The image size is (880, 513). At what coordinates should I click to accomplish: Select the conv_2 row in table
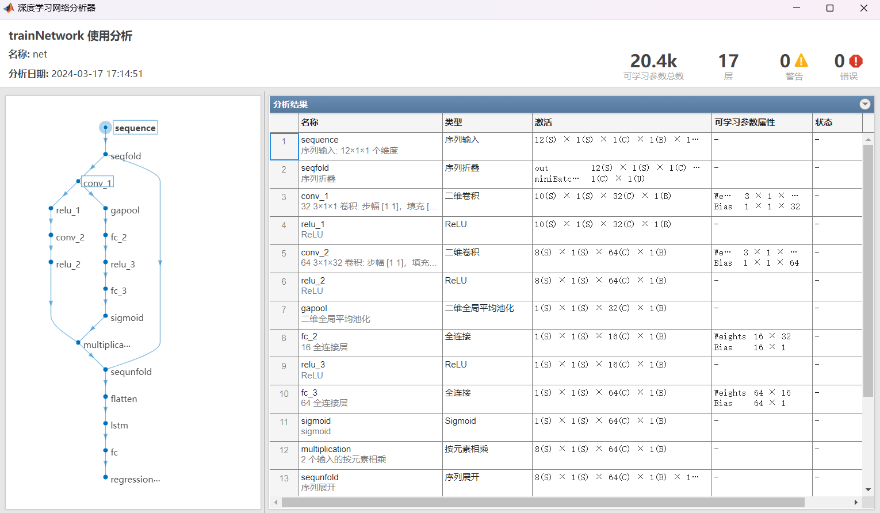(x=368, y=258)
